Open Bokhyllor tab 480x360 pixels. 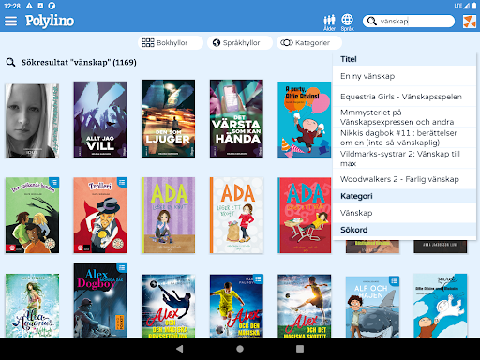coord(171,42)
